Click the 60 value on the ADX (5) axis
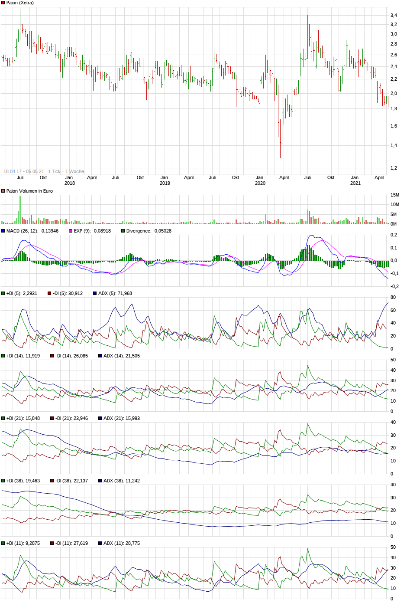Image resolution: width=407 pixels, height=603 pixels. tap(393, 311)
